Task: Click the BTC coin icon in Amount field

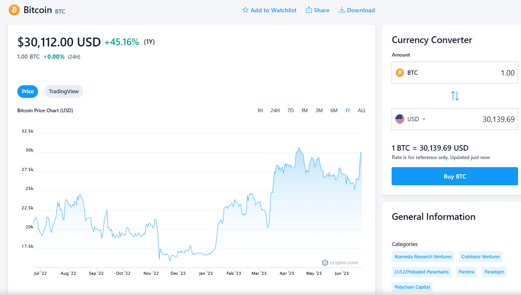Action: click(x=400, y=73)
